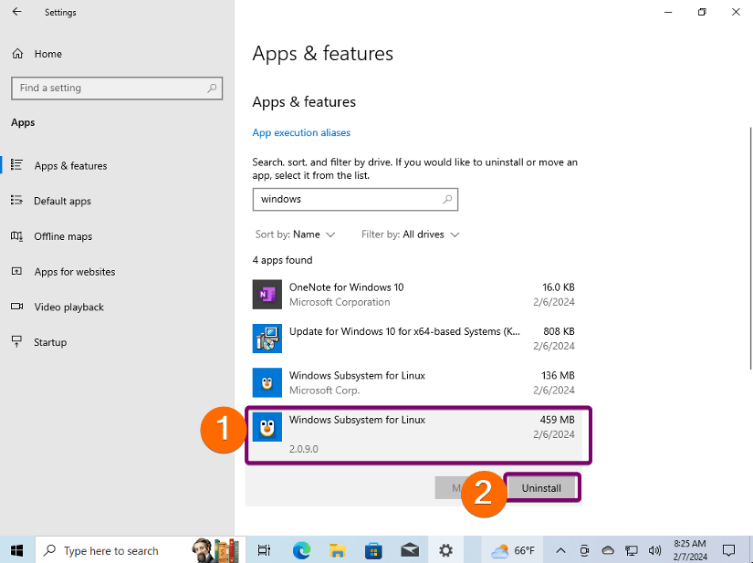The height and width of the screenshot is (563, 753).
Task: Click the Find a setting search box
Action: point(117,88)
